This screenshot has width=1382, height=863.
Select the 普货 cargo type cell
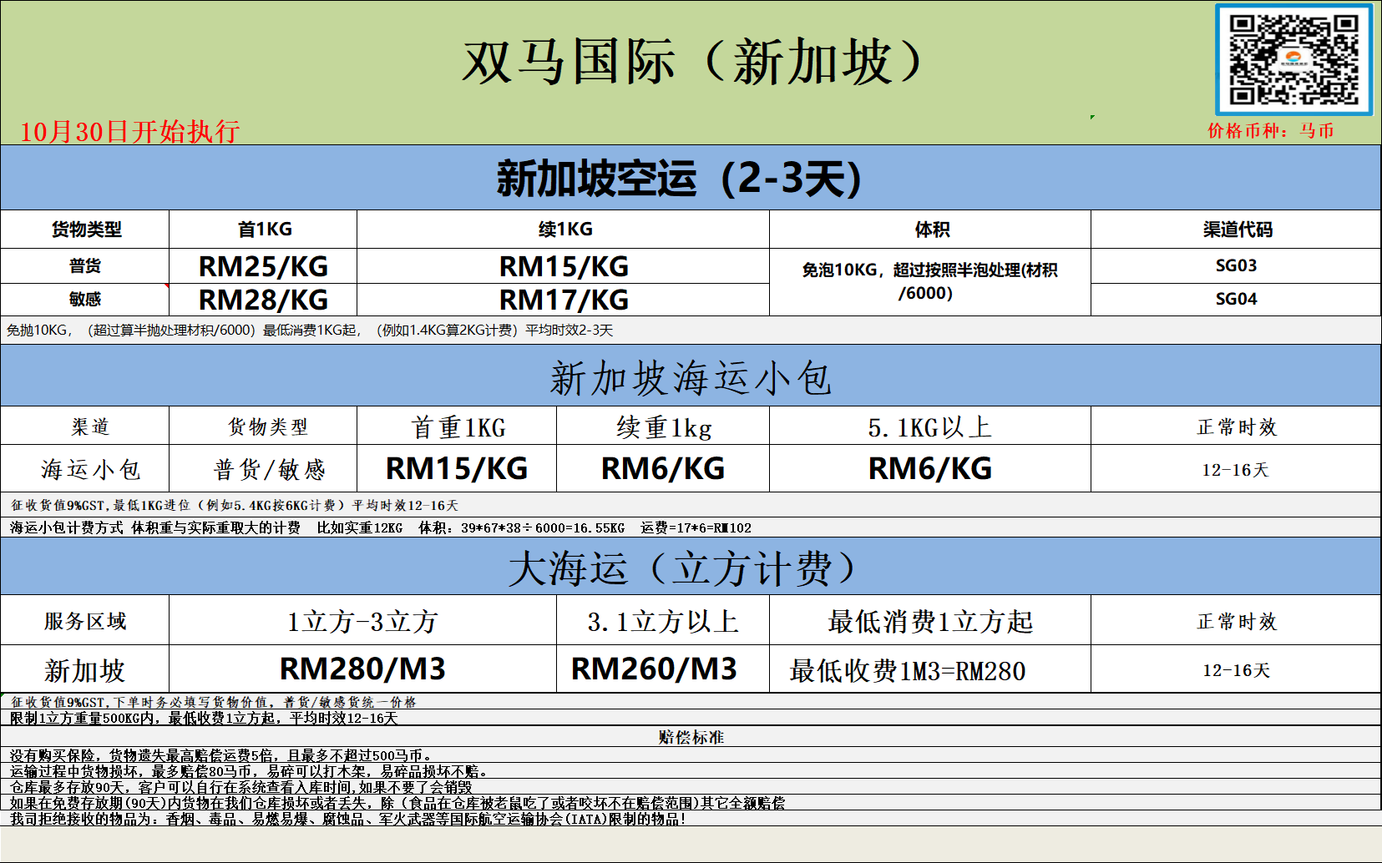coord(84,265)
